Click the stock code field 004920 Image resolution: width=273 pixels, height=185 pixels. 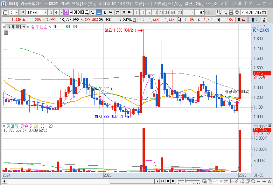point(34,12)
